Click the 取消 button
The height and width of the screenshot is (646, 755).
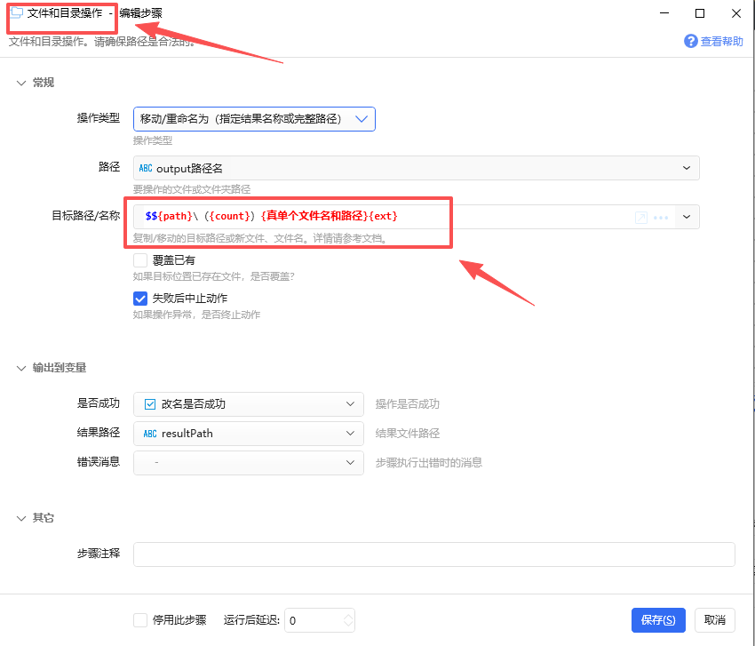[x=714, y=620]
